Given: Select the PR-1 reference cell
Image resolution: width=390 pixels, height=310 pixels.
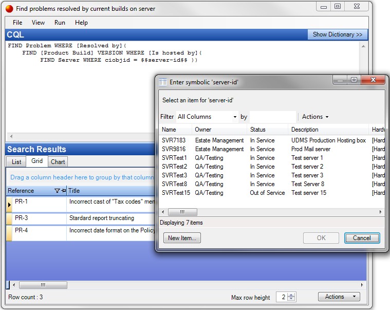Looking at the screenshot, I should [x=39, y=205].
